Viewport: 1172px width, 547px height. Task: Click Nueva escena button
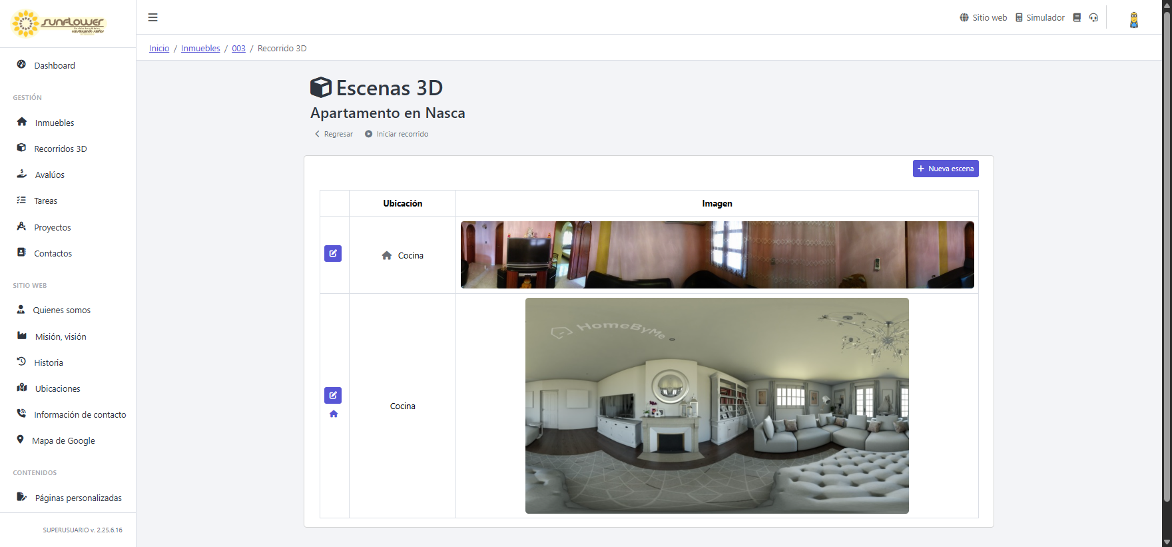(946, 169)
